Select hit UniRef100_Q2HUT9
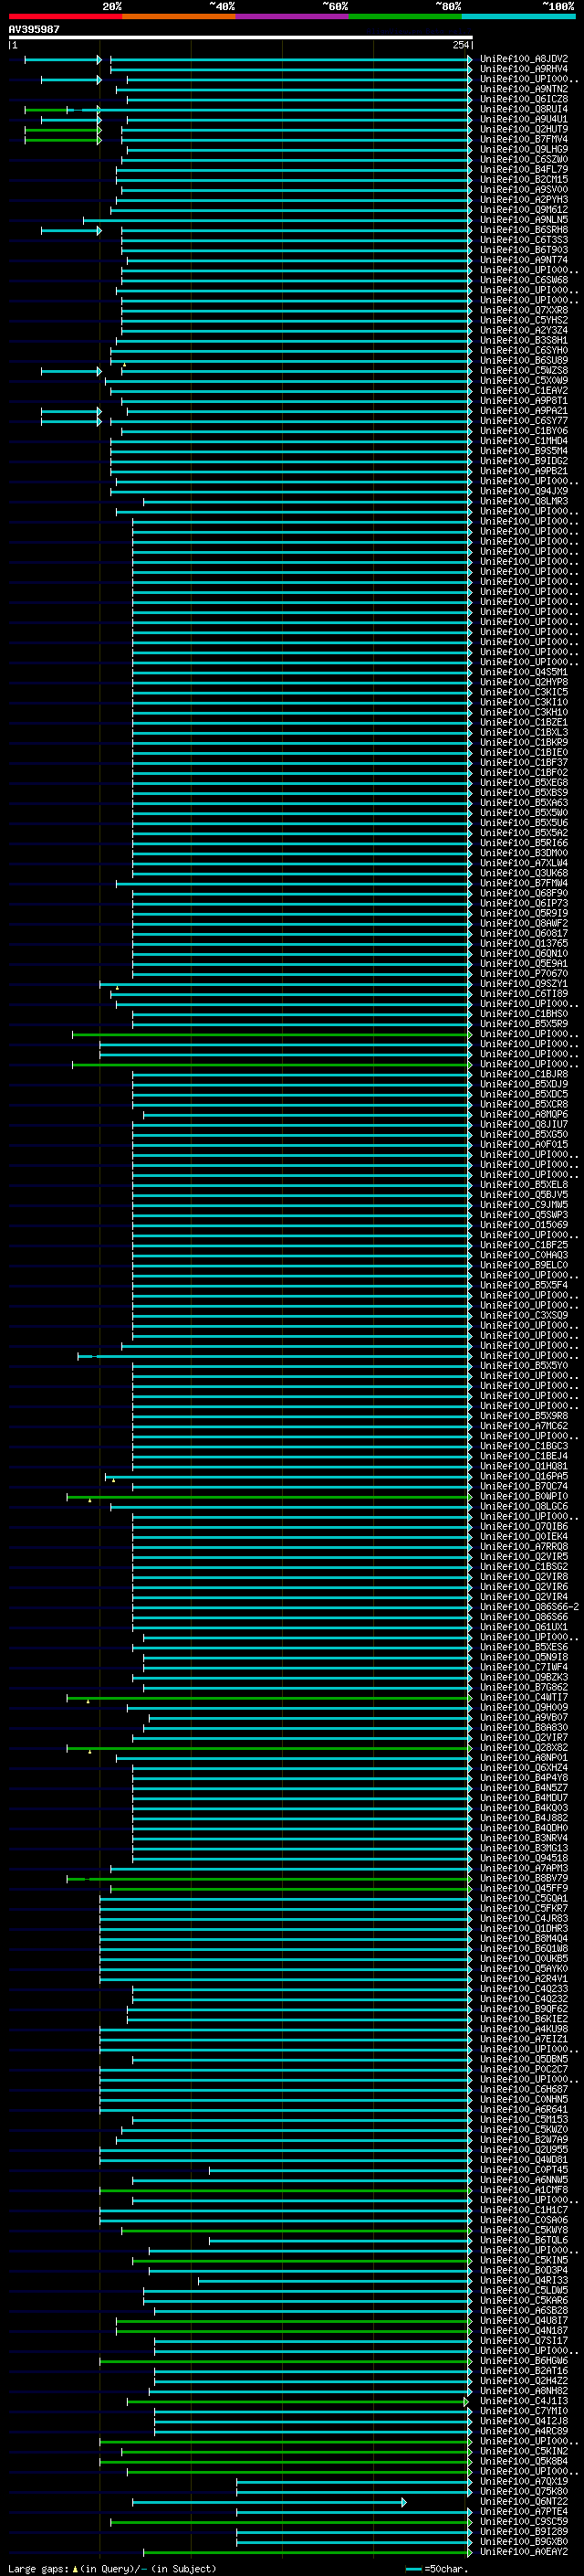Screen dimensions: 584x2576 coord(523,129)
